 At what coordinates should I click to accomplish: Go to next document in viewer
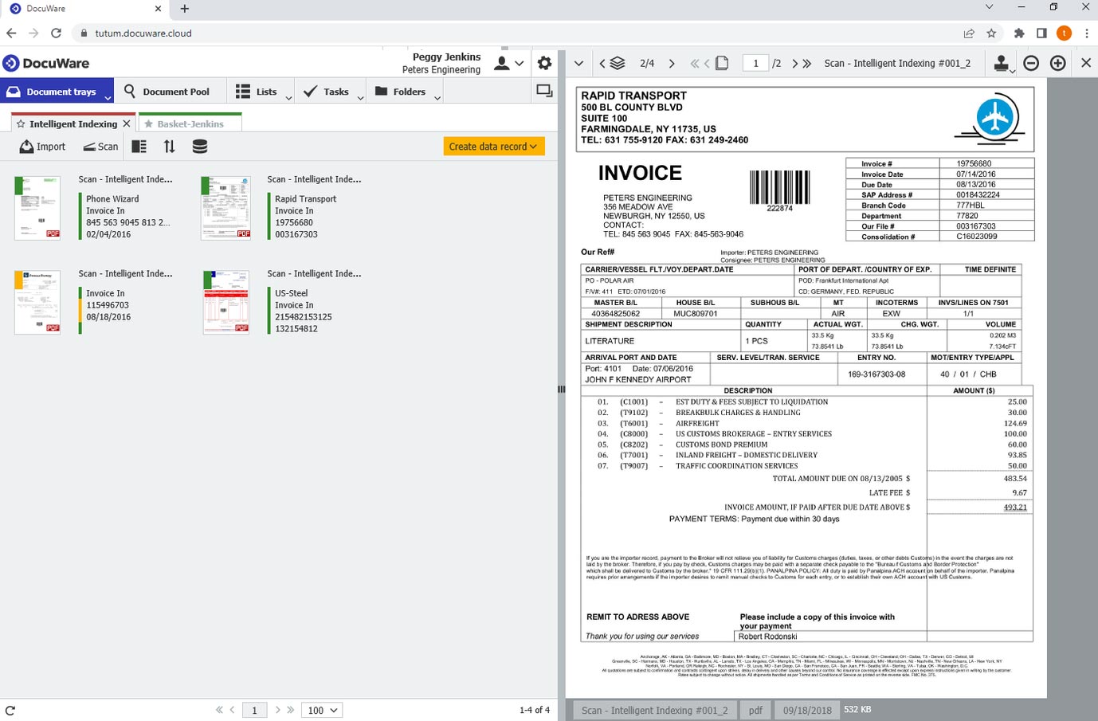coord(672,64)
